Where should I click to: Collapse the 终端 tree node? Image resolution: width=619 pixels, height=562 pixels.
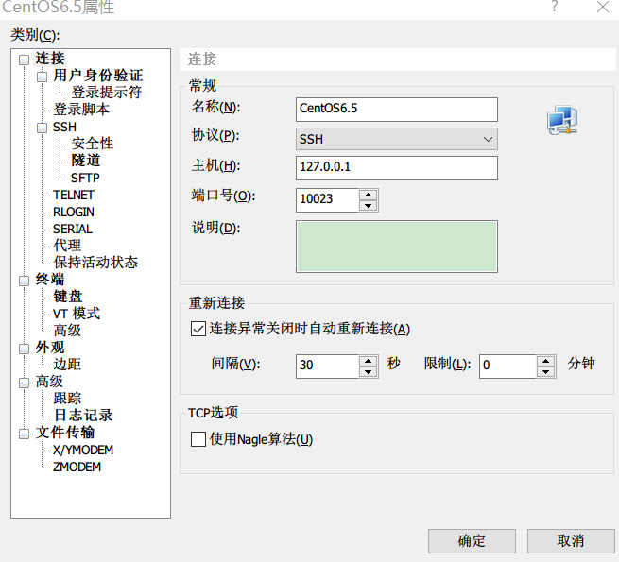click(x=24, y=281)
